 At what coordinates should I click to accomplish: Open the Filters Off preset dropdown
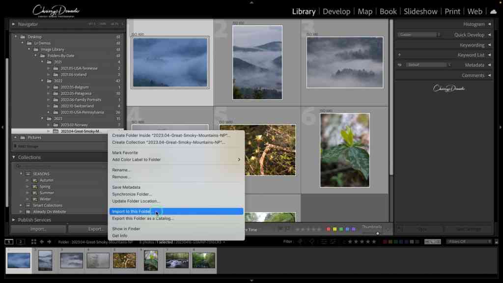click(x=469, y=242)
